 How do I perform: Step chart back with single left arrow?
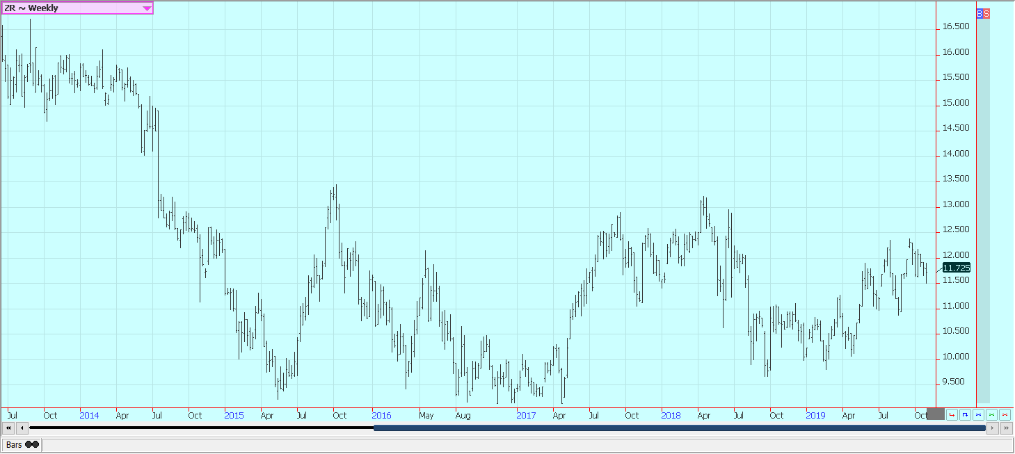coord(22,428)
